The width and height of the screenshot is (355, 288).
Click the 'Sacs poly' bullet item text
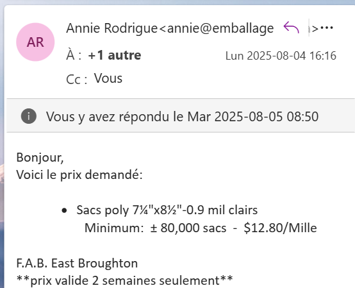[167, 210]
